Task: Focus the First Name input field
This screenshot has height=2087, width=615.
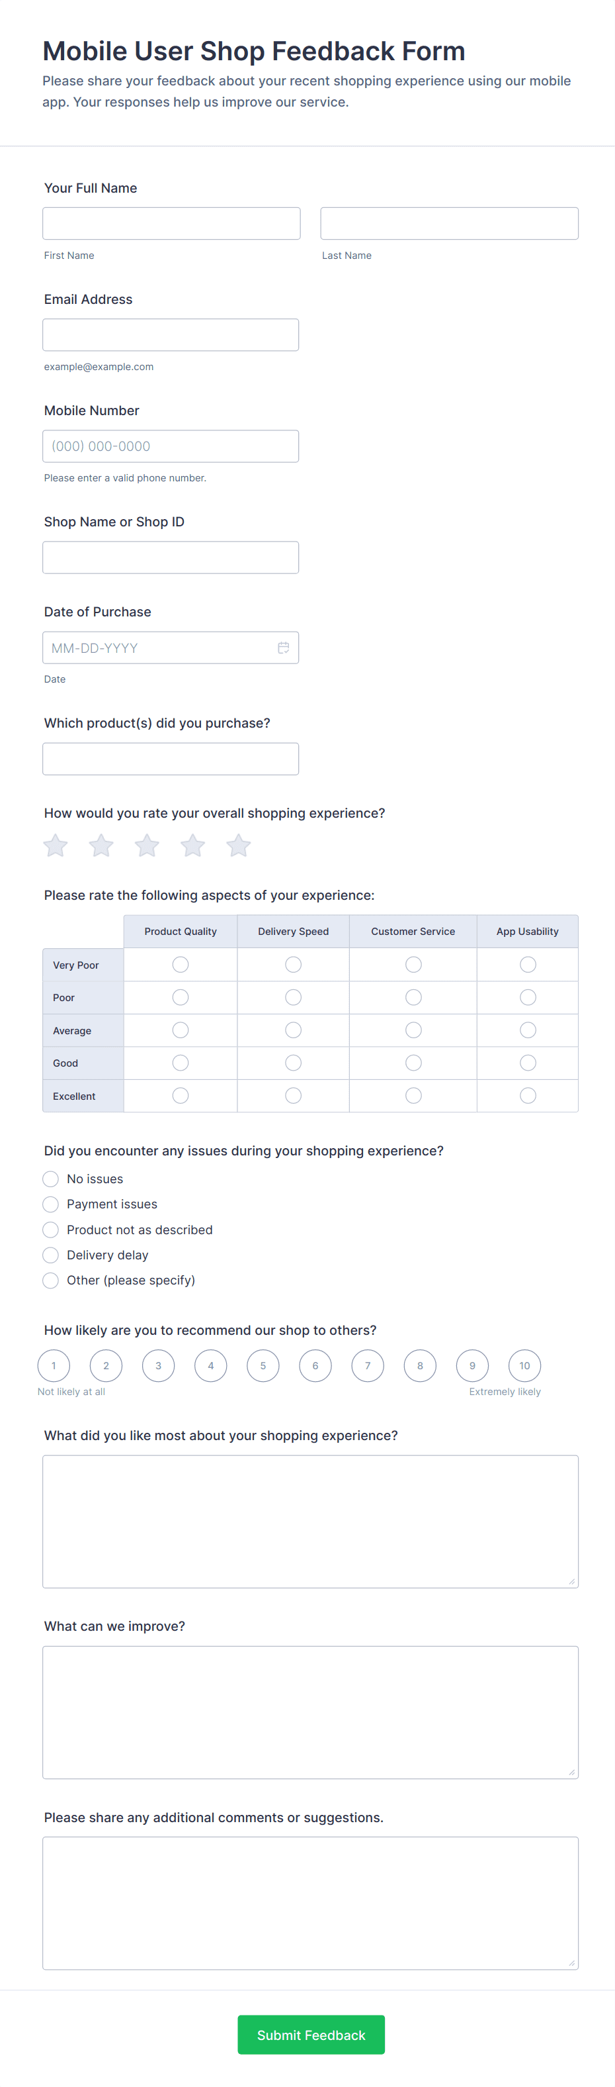Action: point(171,224)
